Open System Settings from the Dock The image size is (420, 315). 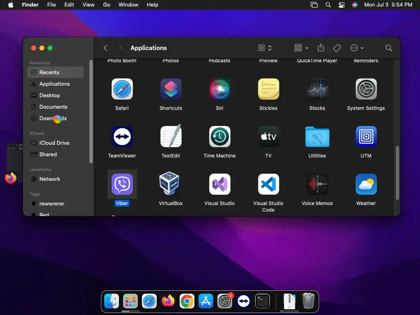click(225, 301)
